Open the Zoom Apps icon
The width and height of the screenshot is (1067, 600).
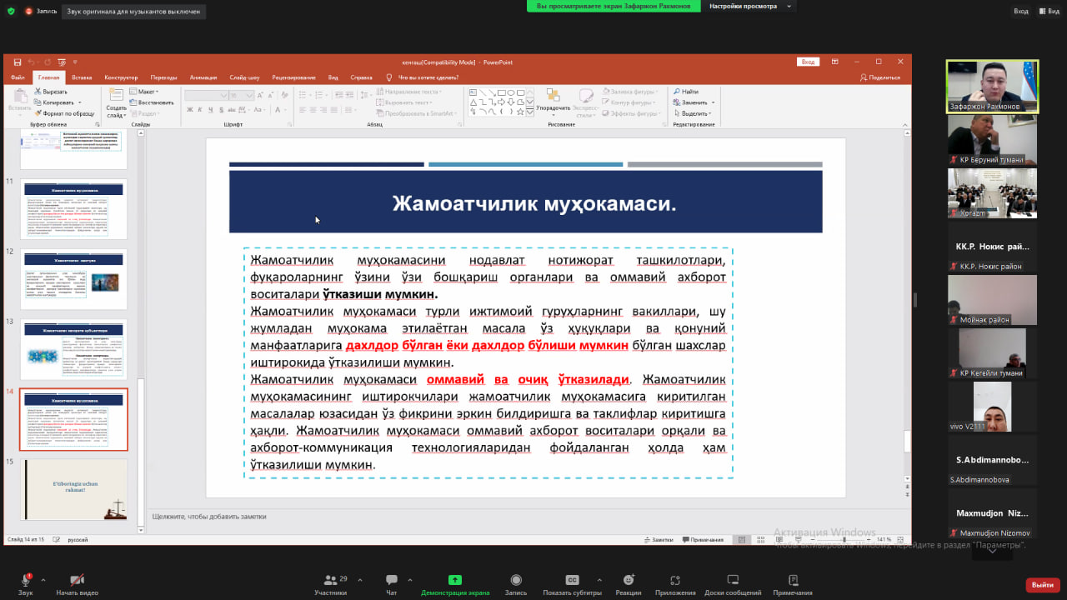pos(675,581)
